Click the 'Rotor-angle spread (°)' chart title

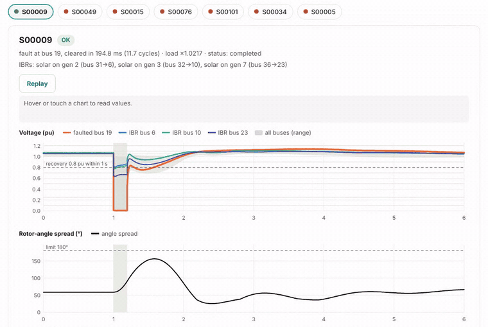click(x=51, y=234)
